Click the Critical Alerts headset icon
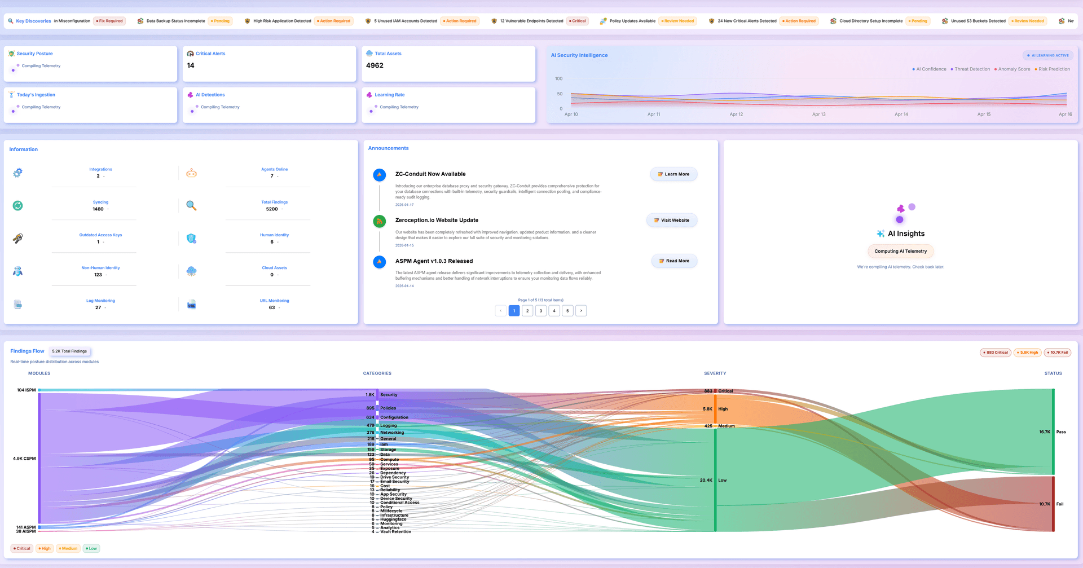 click(190, 54)
